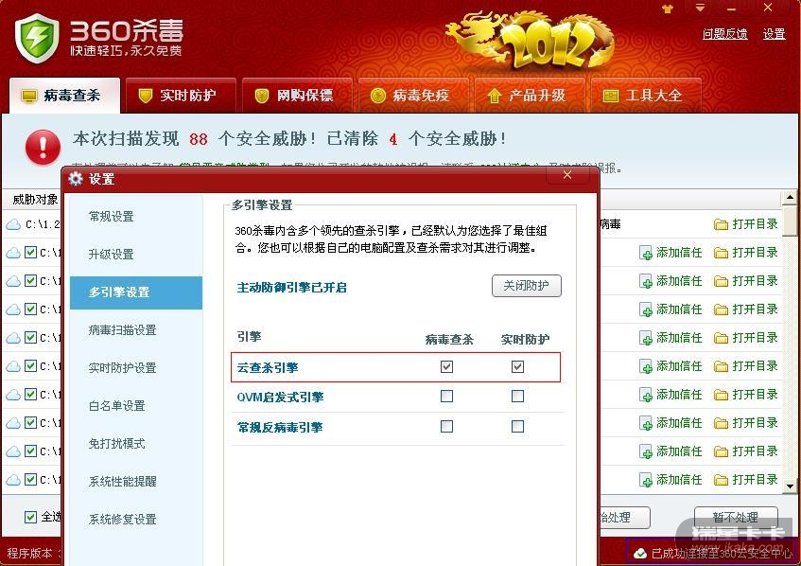Open the 问题反馈 link
The width and height of the screenshot is (801, 566).
click(725, 34)
